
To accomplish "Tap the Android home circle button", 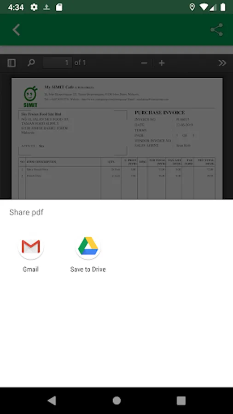I will pyautogui.click(x=116, y=401).
